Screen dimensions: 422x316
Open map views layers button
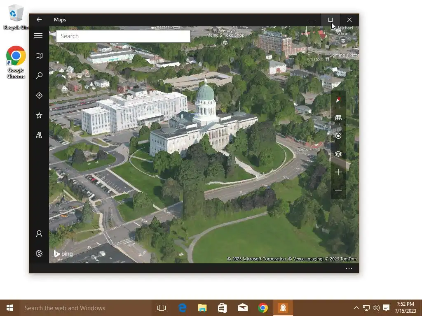coord(338,154)
